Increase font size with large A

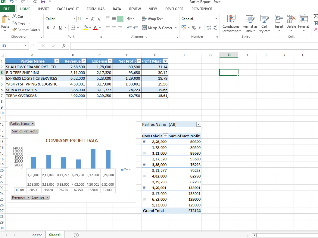click(x=93, y=19)
